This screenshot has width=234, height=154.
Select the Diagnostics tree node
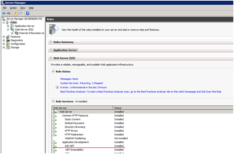pyautogui.click(x=17, y=40)
